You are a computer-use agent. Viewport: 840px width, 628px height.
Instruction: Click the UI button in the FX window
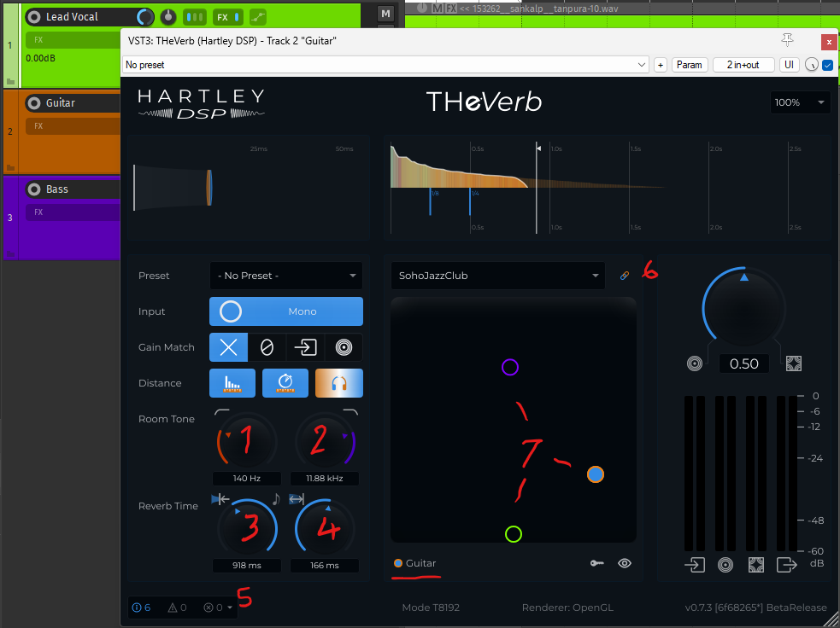click(789, 65)
